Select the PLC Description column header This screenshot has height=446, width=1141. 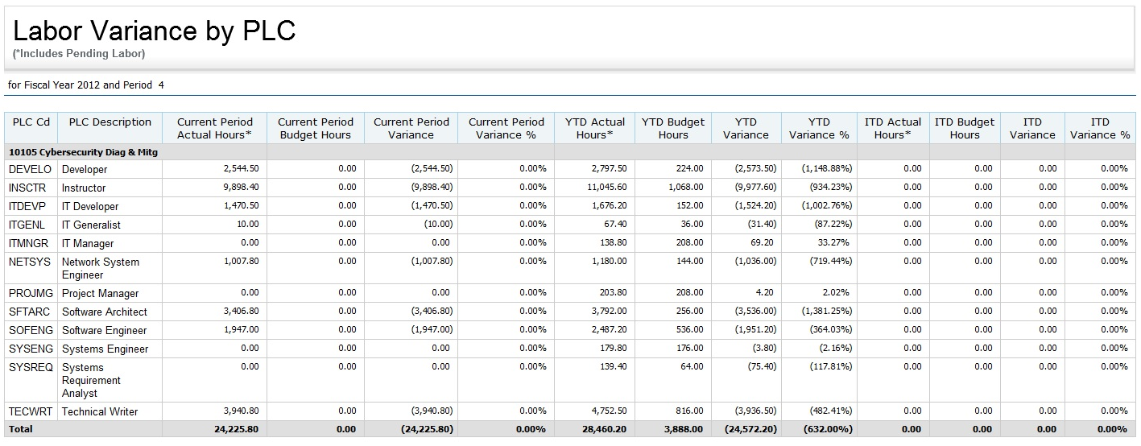[110, 122]
